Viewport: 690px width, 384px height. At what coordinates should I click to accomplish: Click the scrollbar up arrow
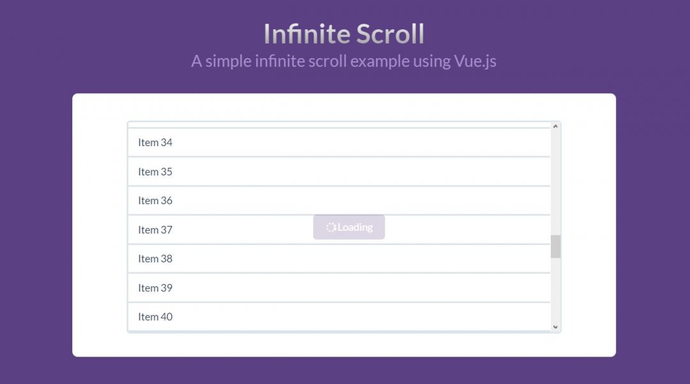pyautogui.click(x=555, y=126)
